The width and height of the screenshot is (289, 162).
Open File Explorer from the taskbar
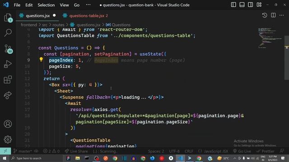[x=78, y=158]
